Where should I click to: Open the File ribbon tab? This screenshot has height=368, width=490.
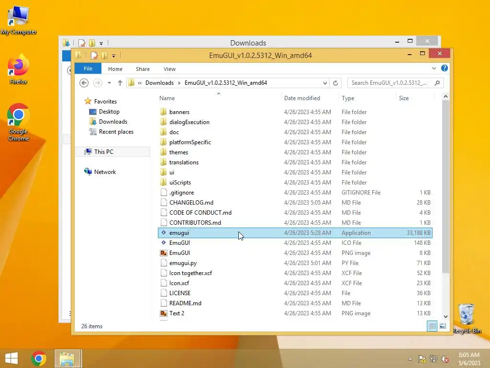tap(88, 69)
